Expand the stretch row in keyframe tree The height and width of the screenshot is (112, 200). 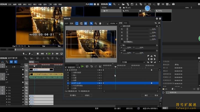[68, 80]
